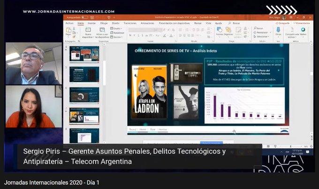
Task: Click the clock in Windows taskbar
Action: coord(297,152)
